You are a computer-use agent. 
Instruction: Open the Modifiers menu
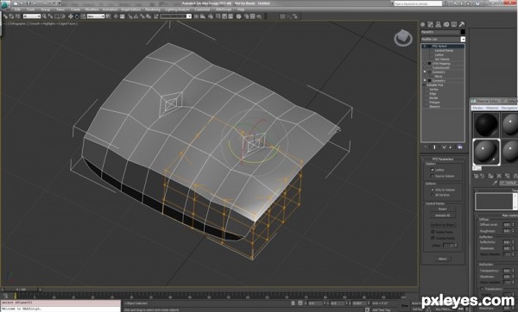tap(92, 9)
